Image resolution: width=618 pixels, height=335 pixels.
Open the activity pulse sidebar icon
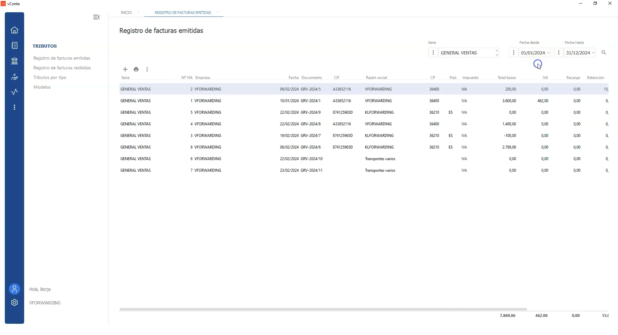pos(14,92)
